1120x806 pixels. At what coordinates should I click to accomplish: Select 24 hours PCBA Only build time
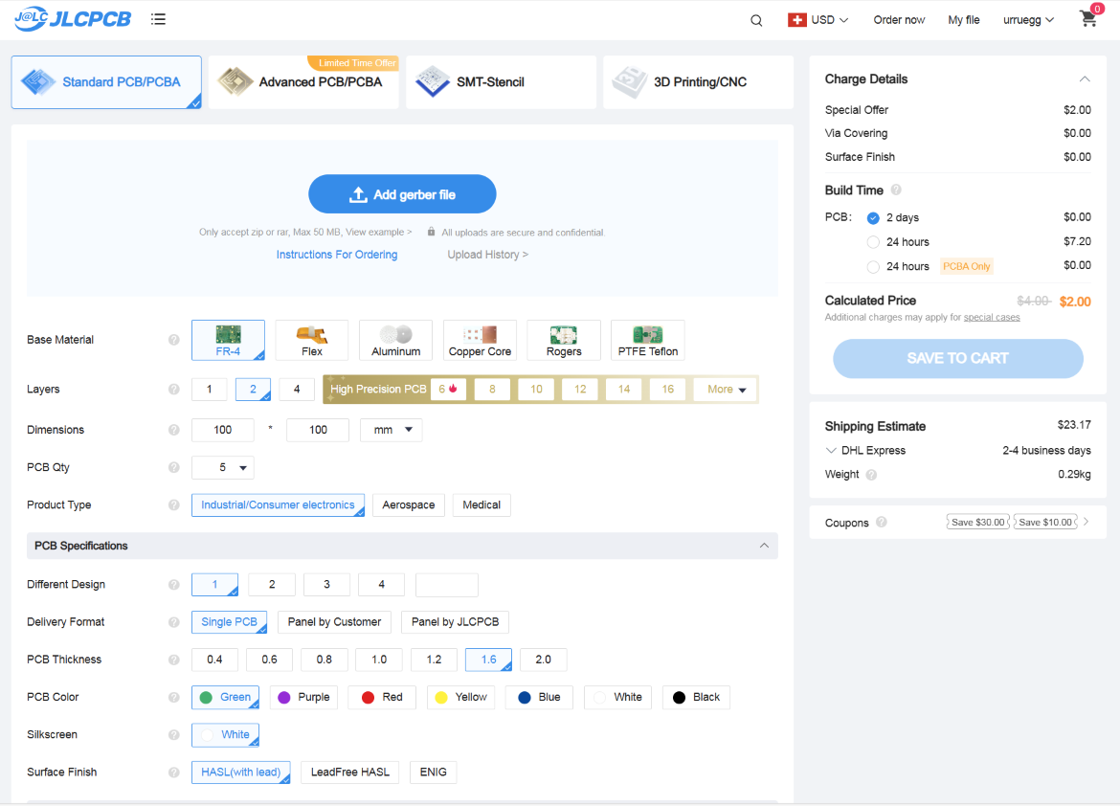tap(873, 266)
